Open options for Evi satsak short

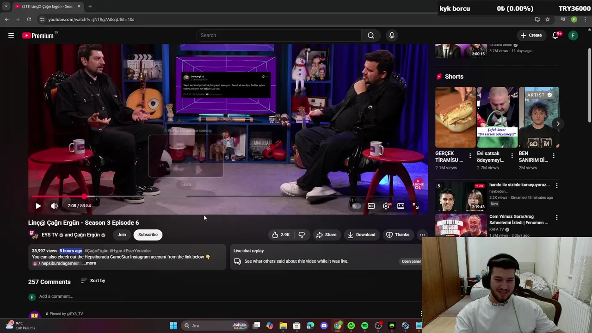[512, 156]
